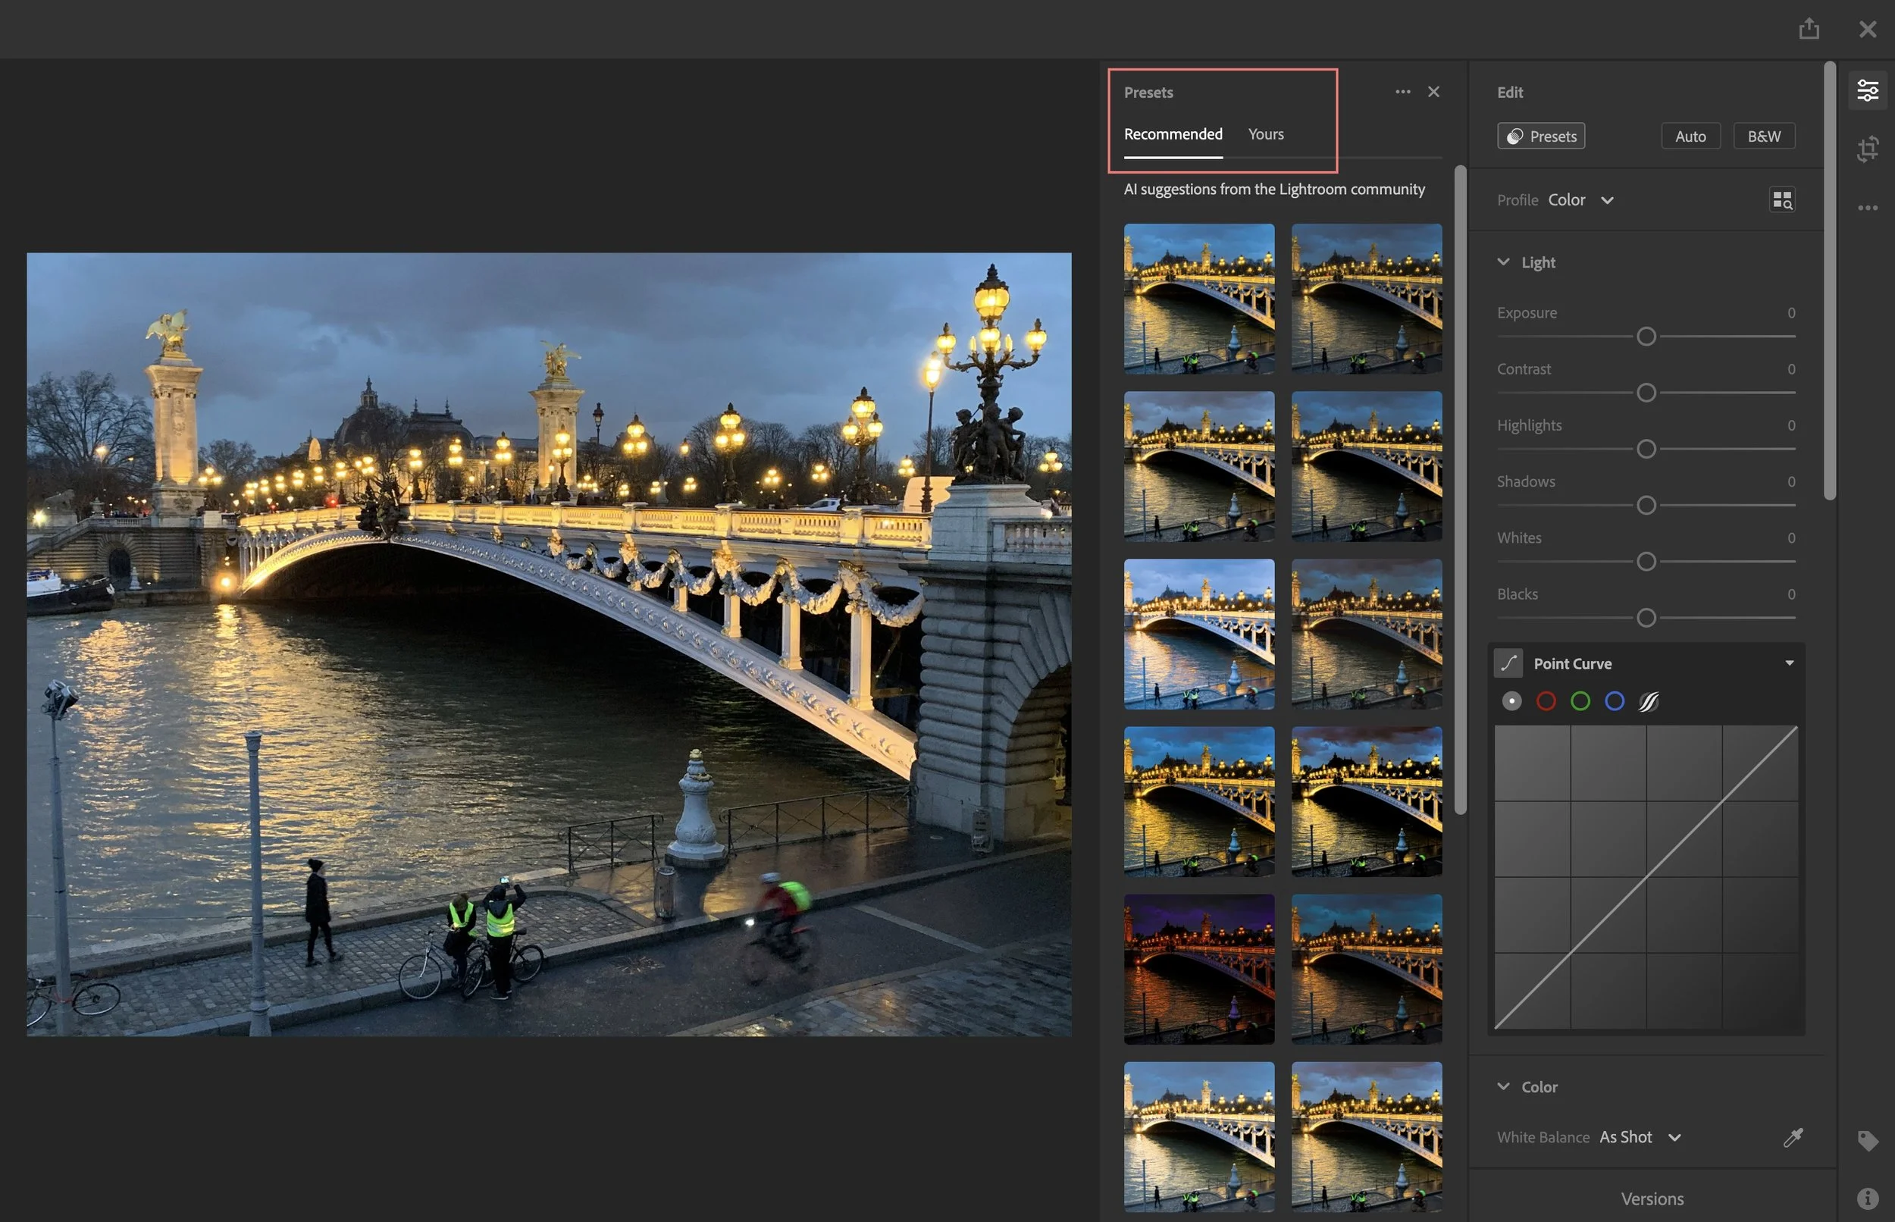Apply the purple-orange toned preset thumbnail
The height and width of the screenshot is (1222, 1895).
coord(1198,969)
